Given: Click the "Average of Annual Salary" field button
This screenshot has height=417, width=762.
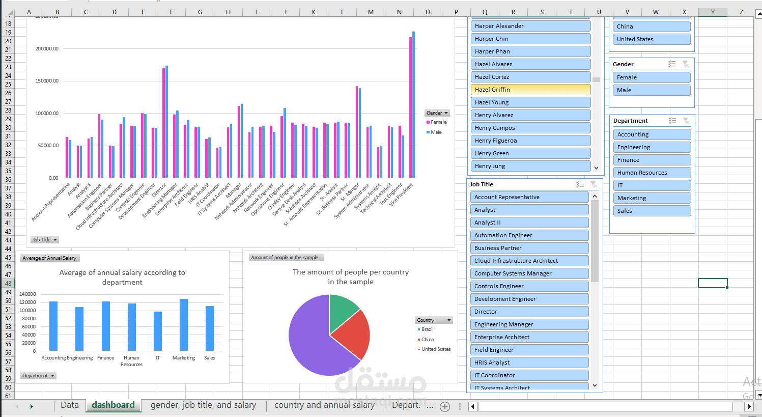Looking at the screenshot, I should click(49, 258).
